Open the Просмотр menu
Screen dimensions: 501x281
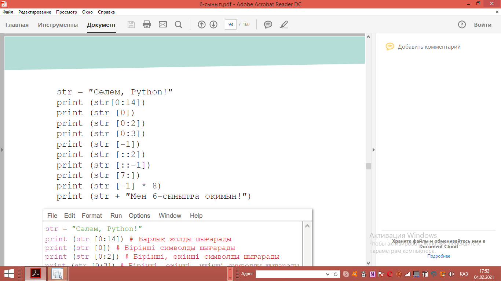click(x=66, y=12)
